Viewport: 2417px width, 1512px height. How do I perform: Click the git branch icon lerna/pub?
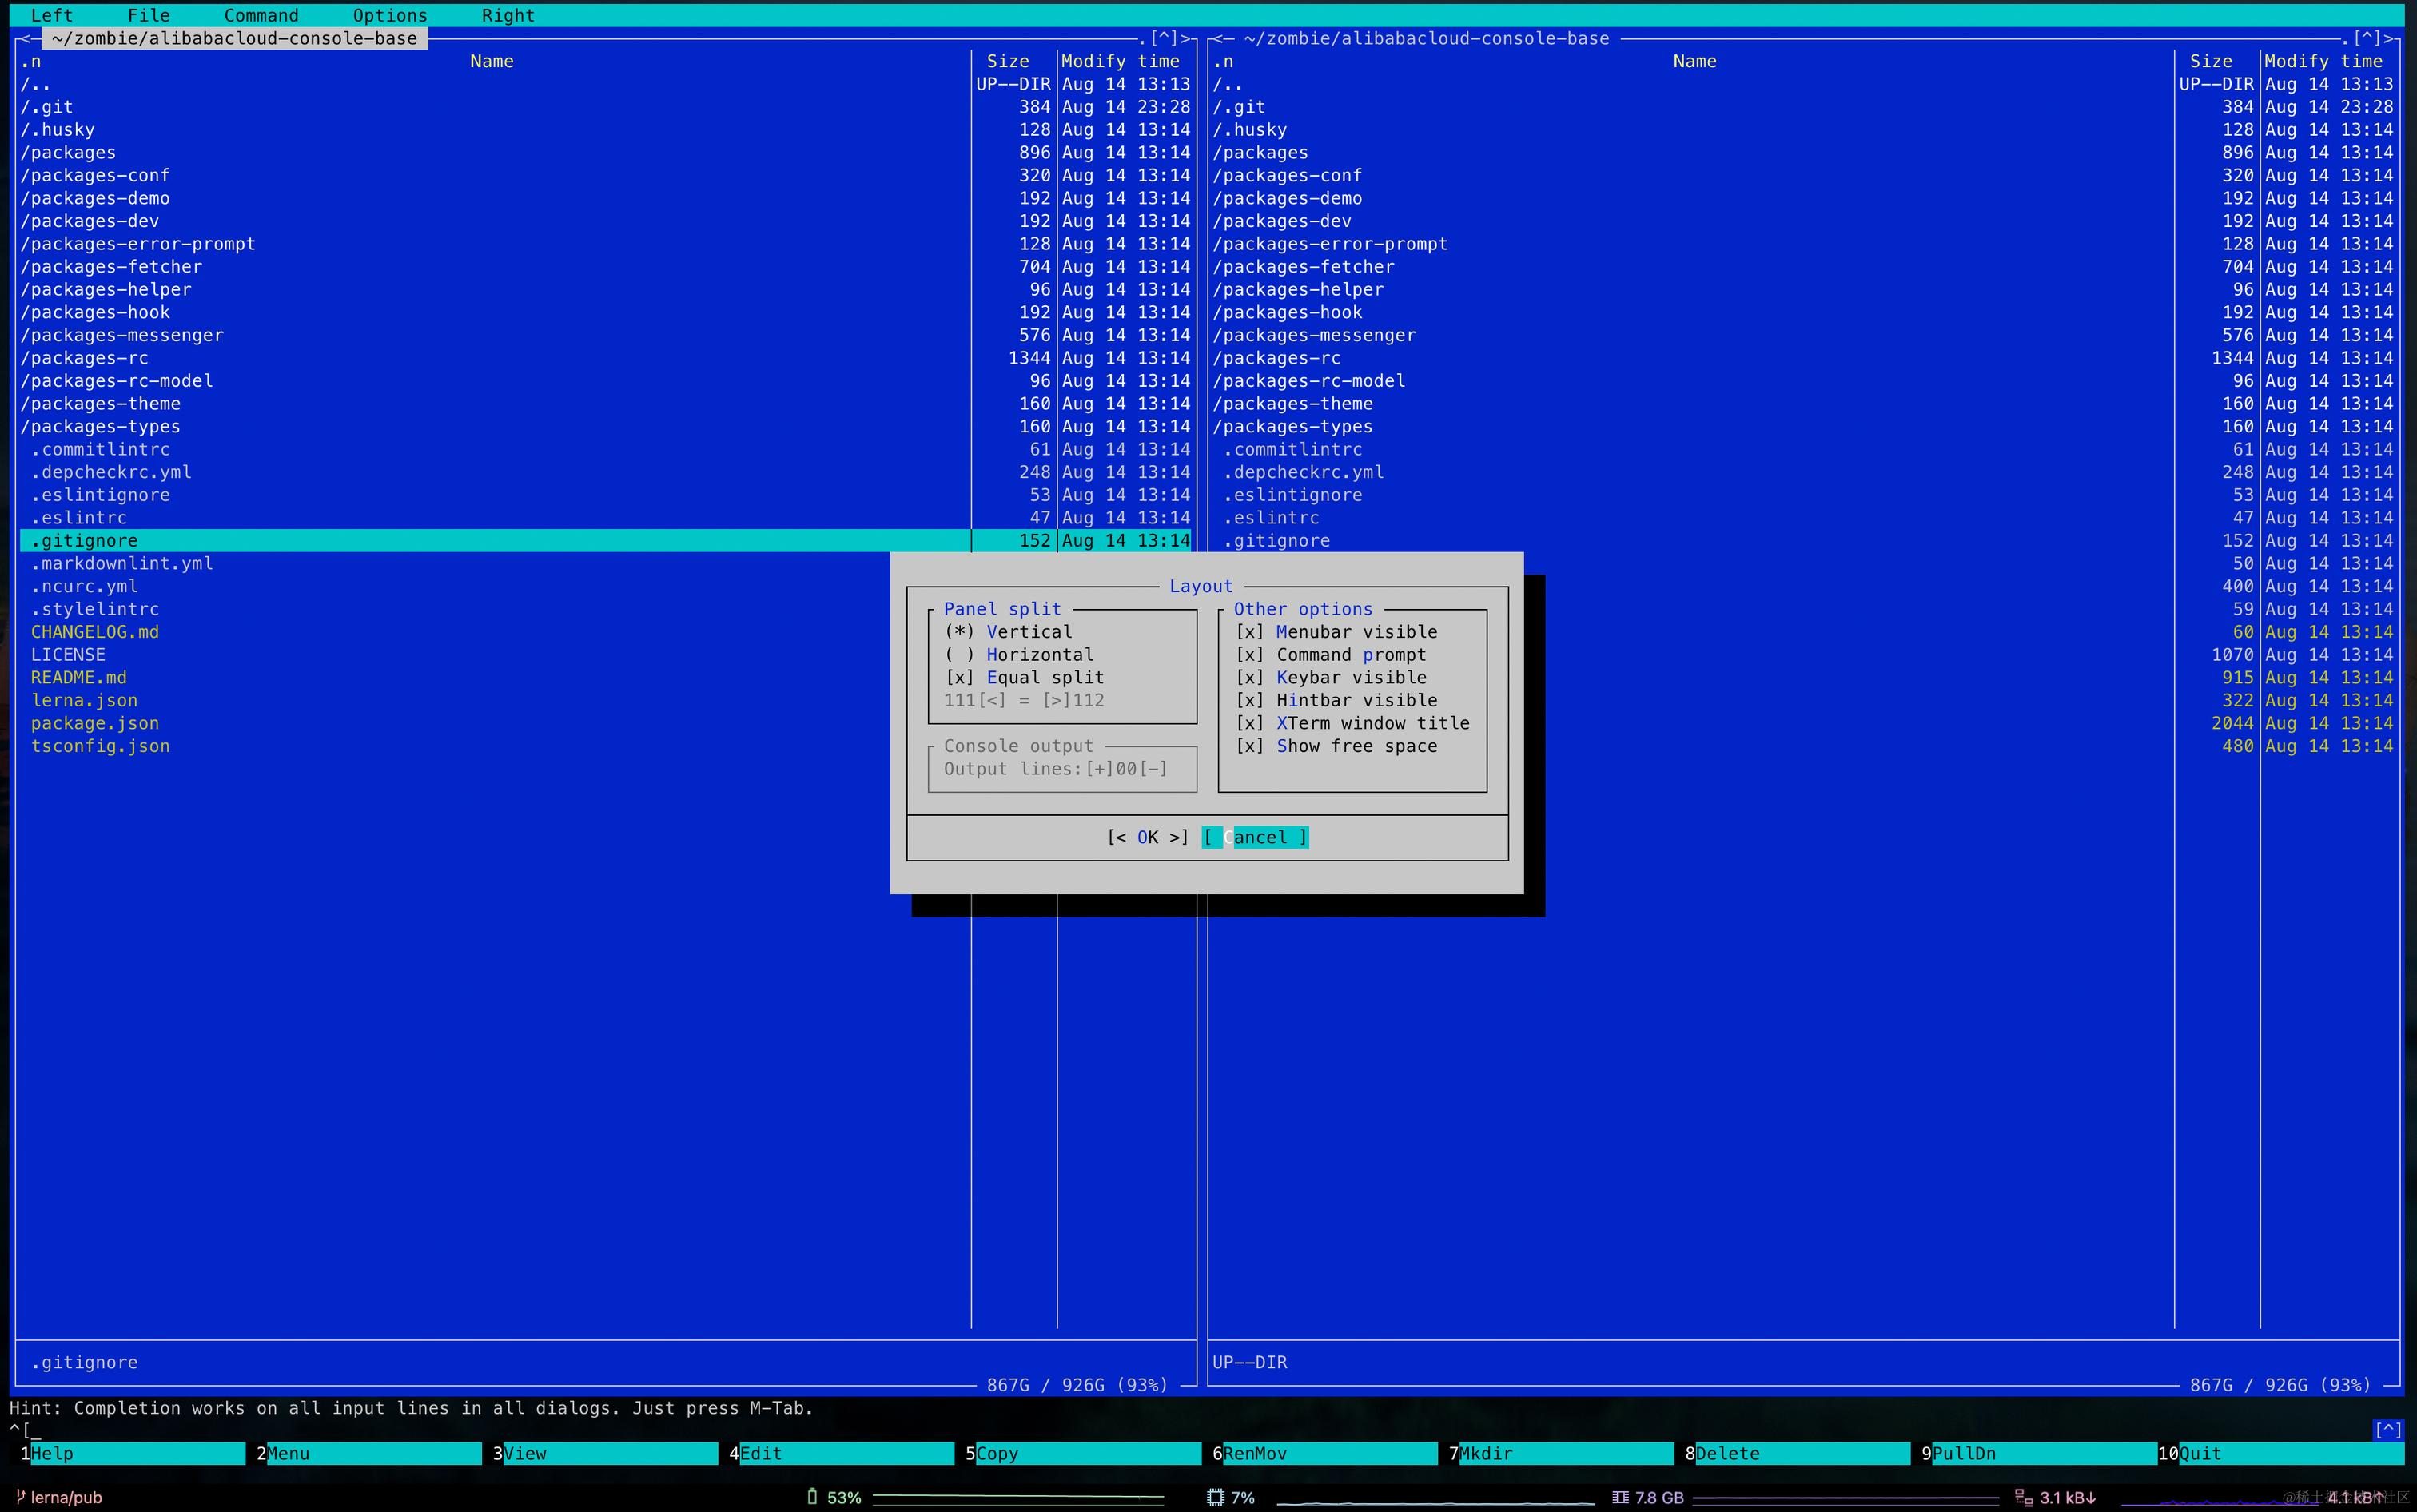click(x=20, y=1497)
